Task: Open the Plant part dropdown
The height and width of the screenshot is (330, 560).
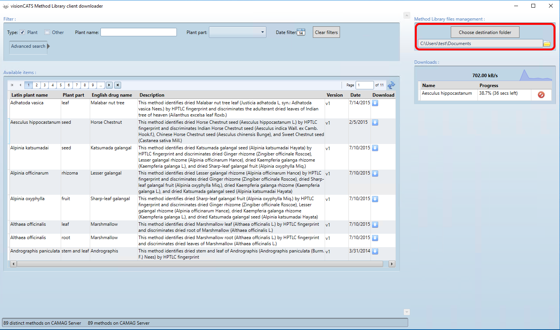Action: (238, 32)
